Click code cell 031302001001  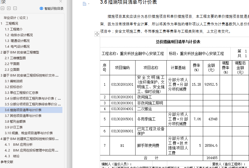coord(122,84)
